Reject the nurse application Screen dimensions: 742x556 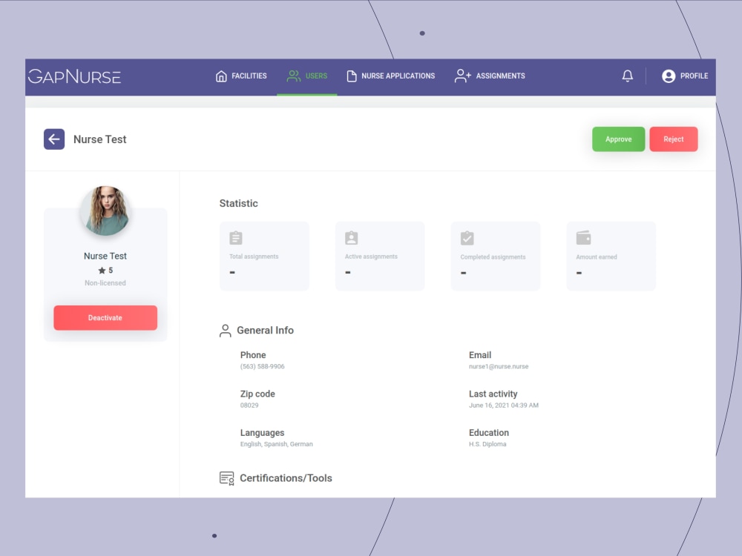point(673,139)
